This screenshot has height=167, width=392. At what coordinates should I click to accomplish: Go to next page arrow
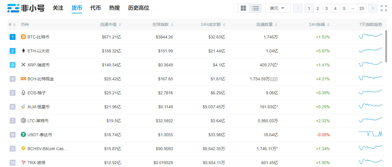[373, 8]
